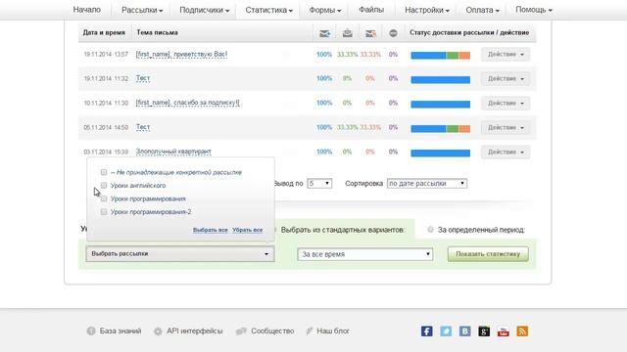Click the 'Выбрать из стандартных вариантов' label

(343, 230)
